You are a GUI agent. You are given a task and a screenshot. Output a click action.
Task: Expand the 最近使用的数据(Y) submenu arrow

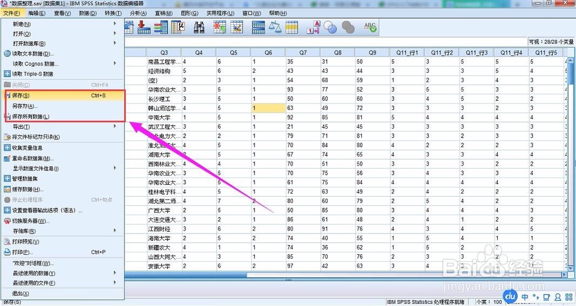[x=115, y=273]
